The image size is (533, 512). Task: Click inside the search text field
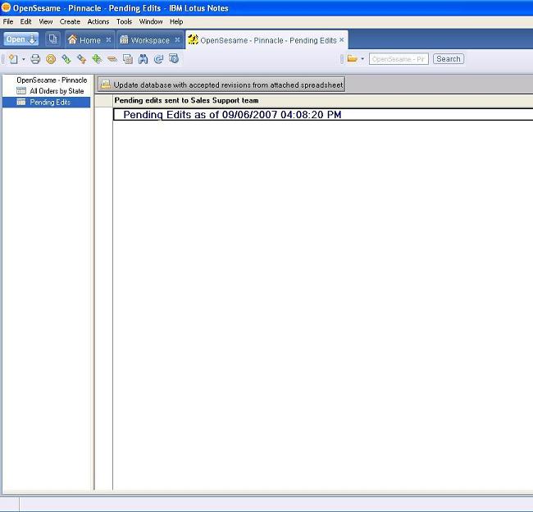pos(399,59)
